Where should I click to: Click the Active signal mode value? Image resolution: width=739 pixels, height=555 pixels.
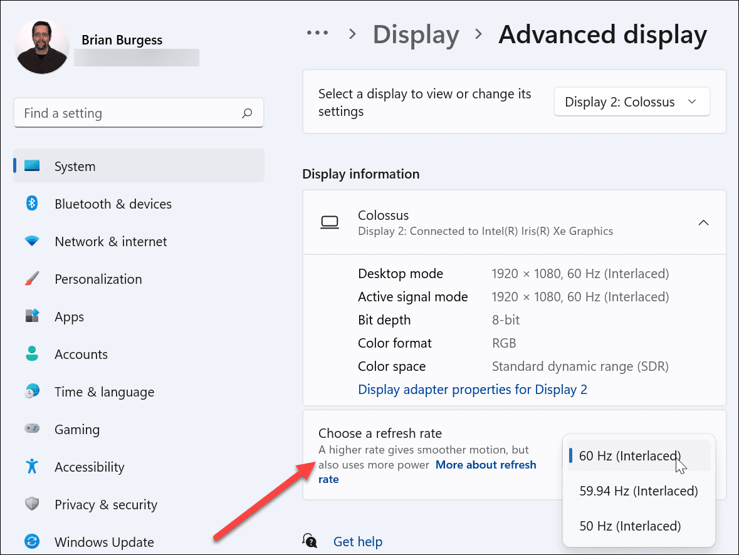pyautogui.click(x=580, y=296)
